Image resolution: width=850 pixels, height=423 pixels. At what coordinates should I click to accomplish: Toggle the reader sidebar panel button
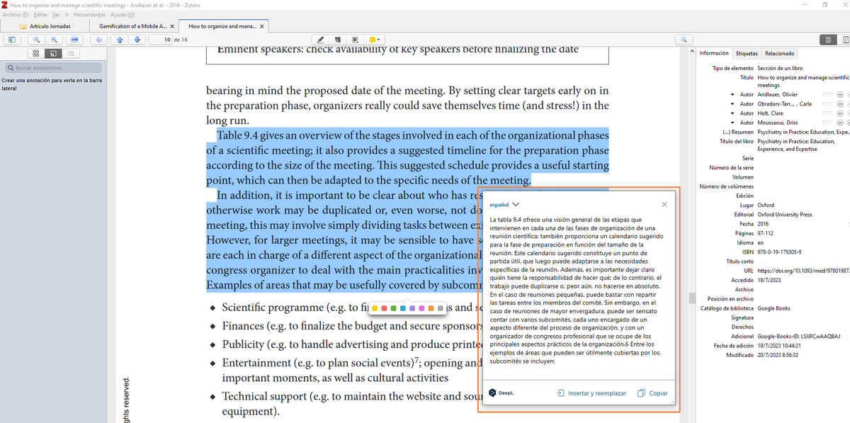click(12, 40)
